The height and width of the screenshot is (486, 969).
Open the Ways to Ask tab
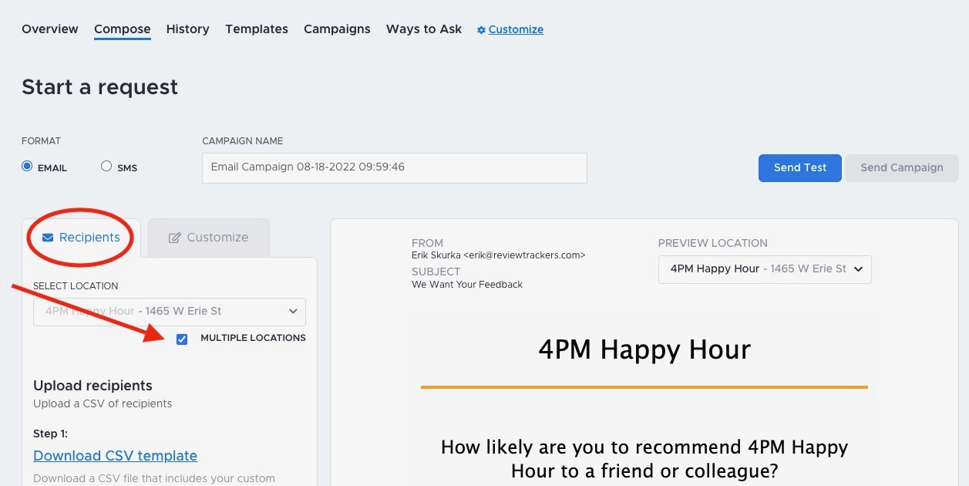coord(424,29)
